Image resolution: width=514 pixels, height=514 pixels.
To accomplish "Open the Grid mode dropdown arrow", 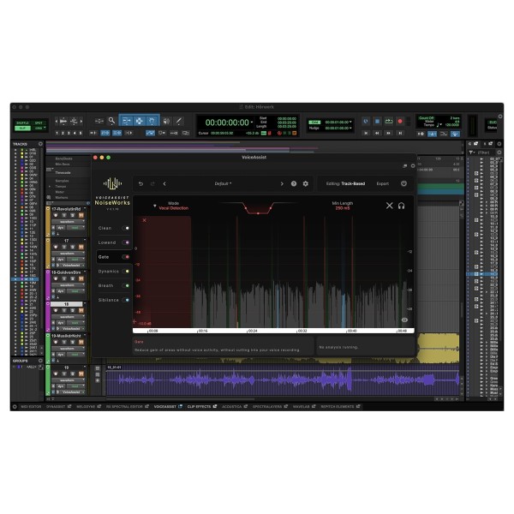I will pos(45,128).
